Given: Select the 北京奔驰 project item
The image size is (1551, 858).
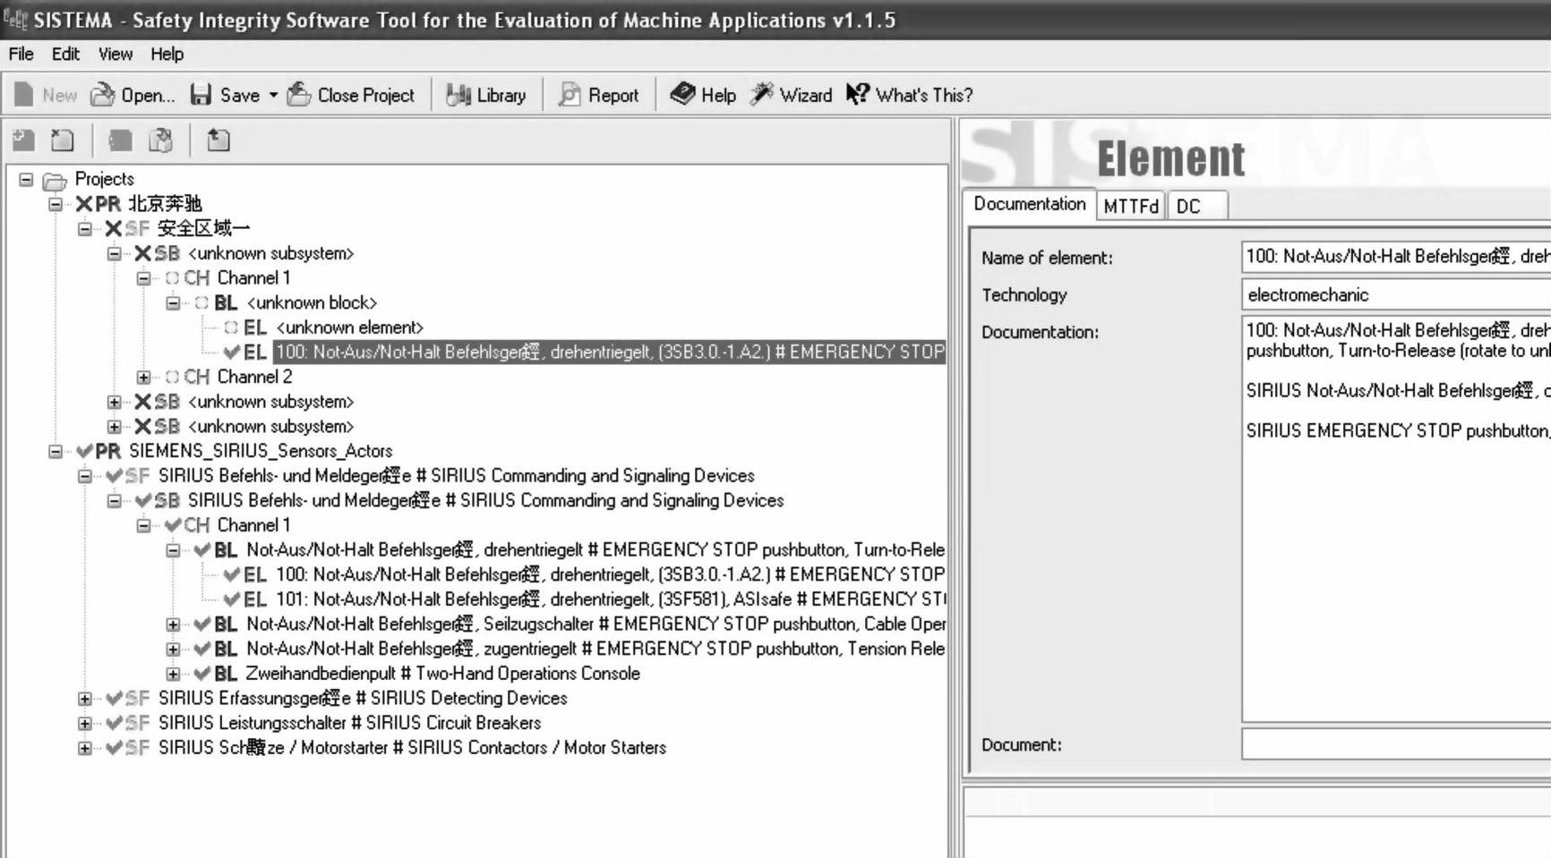Looking at the screenshot, I should pos(165,204).
